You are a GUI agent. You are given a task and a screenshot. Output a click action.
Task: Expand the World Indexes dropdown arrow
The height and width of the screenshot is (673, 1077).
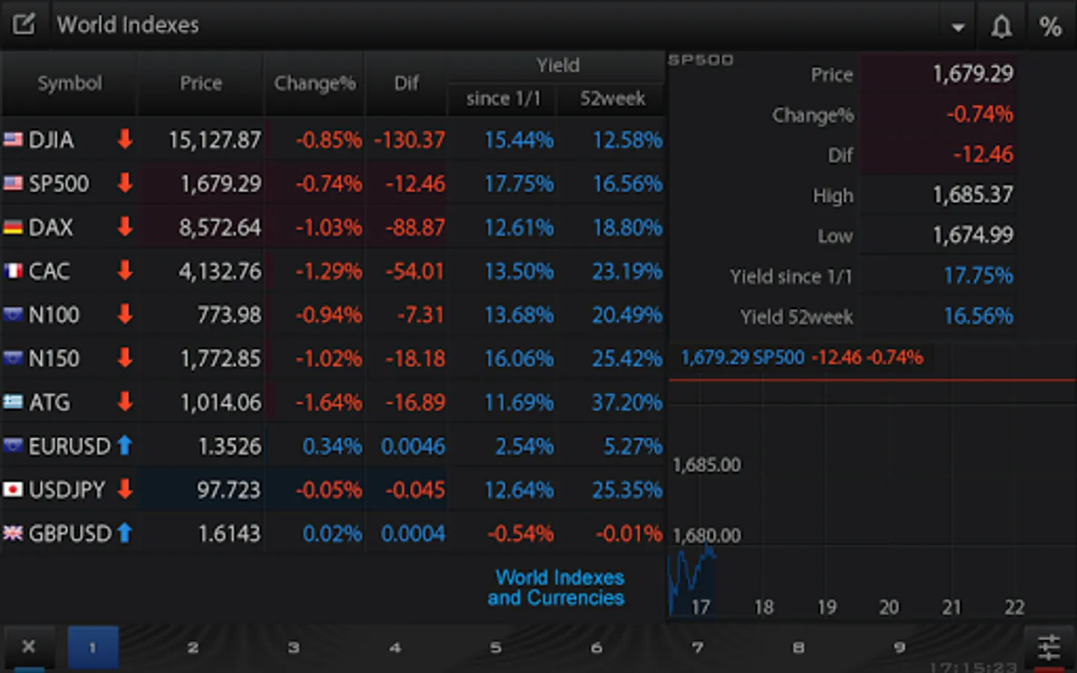pos(957,28)
